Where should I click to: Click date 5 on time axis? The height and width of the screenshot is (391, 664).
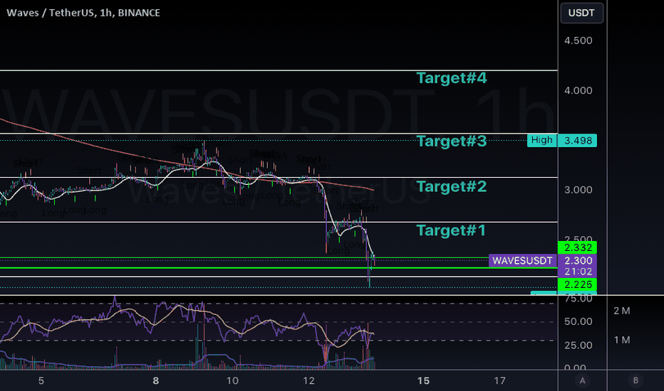point(41,381)
